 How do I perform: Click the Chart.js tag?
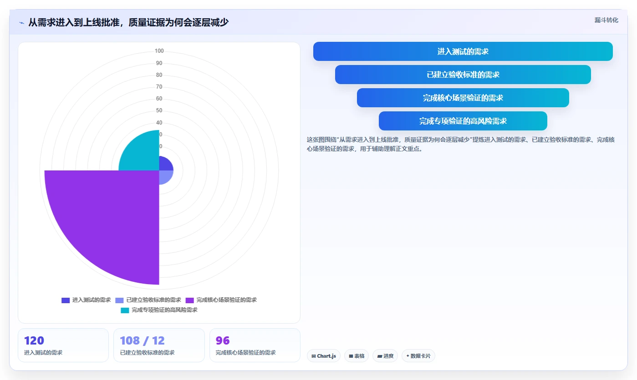pyautogui.click(x=324, y=356)
